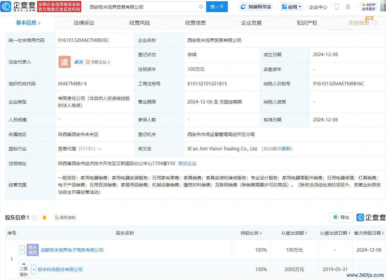The image size is (386, 280).
Task: Open SVIP 会员服务 badge
Action: coord(369,7)
